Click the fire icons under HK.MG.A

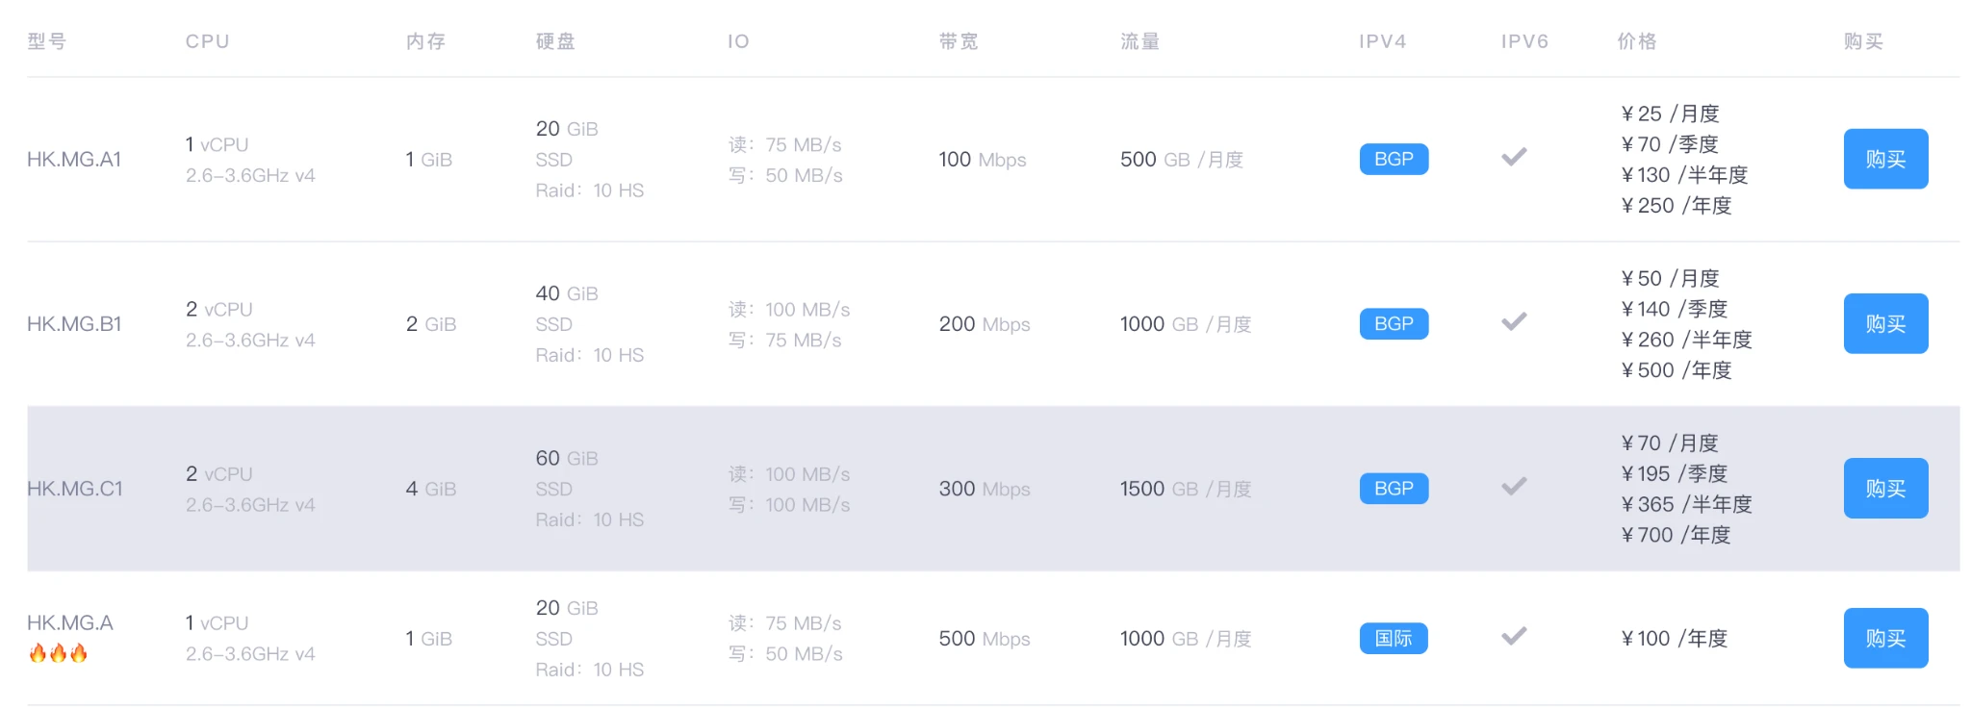58,654
